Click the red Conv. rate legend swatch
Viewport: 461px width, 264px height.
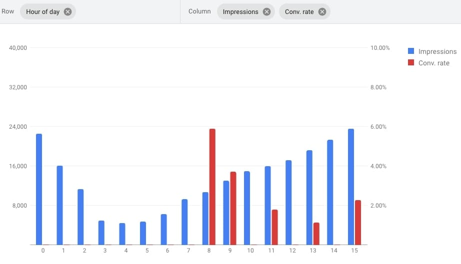point(411,63)
